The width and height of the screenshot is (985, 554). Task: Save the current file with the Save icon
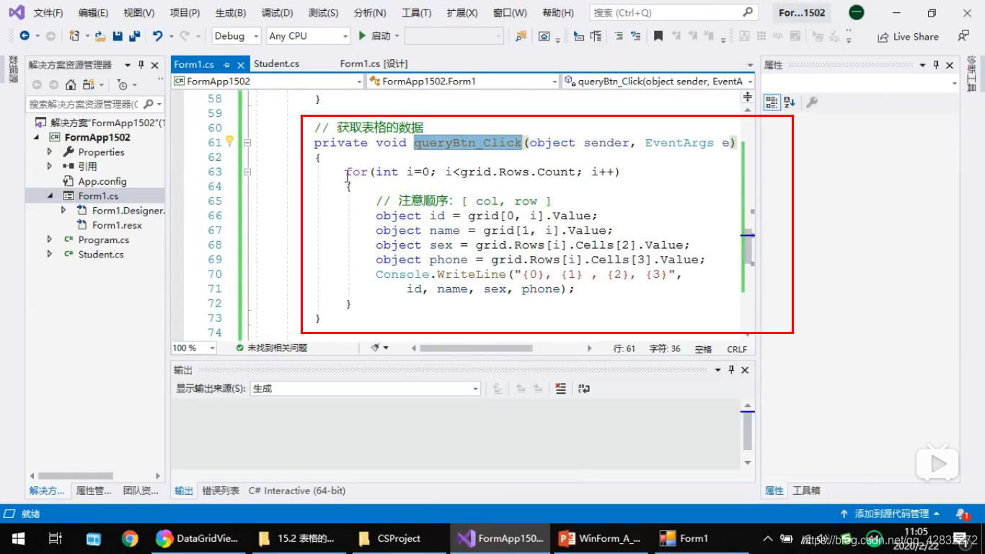(x=118, y=36)
